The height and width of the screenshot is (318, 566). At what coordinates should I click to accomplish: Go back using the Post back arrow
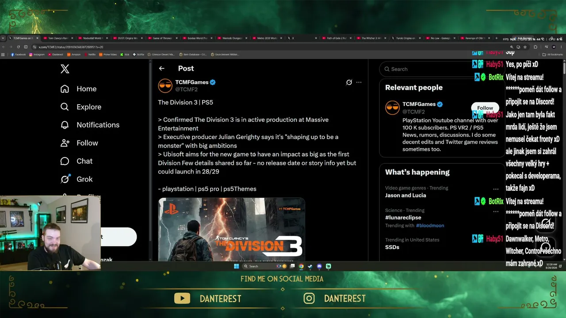(x=162, y=68)
